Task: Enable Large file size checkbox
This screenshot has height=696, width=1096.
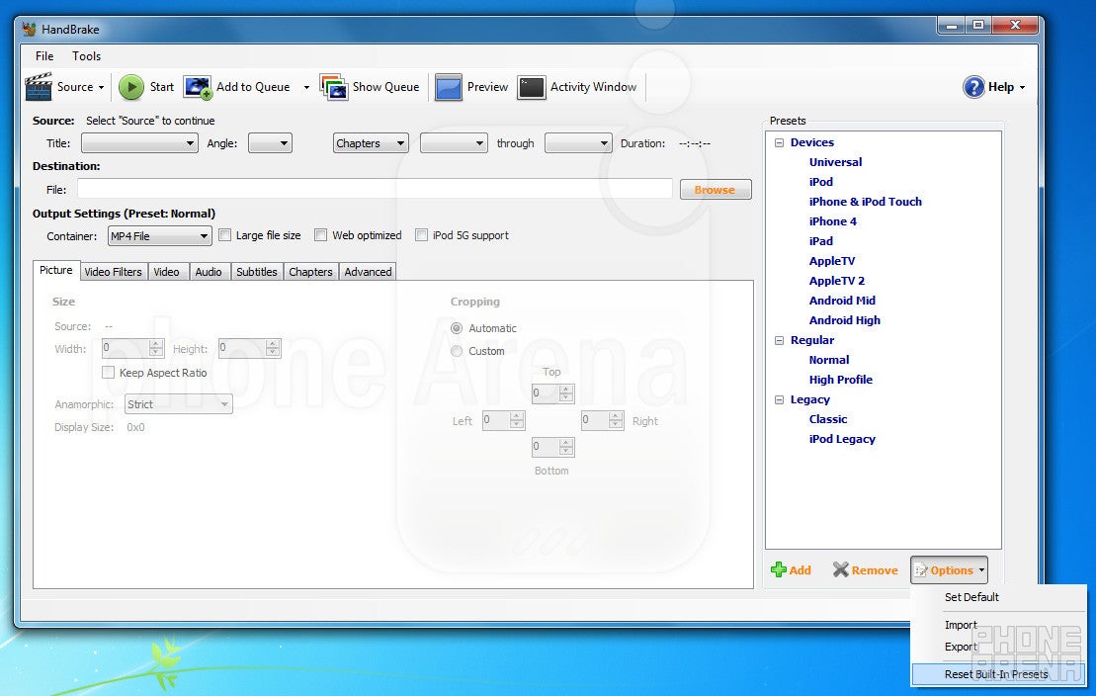Action: (x=225, y=235)
